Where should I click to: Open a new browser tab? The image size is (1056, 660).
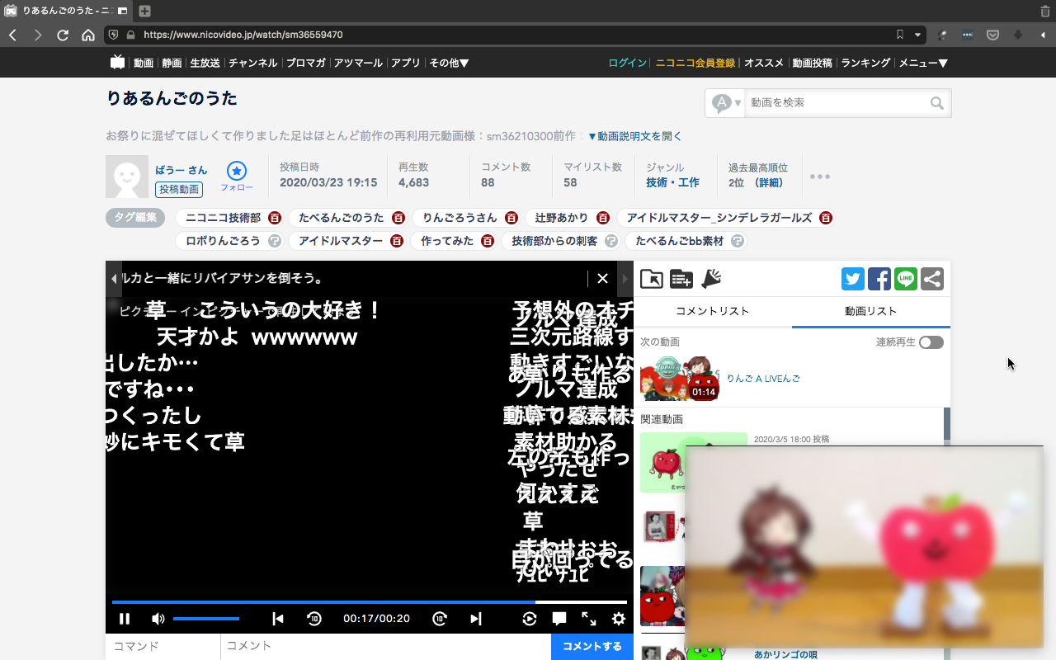point(144,11)
